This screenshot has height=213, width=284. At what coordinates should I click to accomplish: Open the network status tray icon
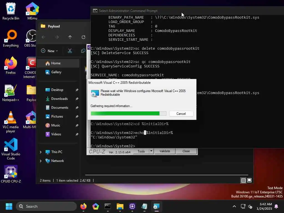[x=243, y=206]
